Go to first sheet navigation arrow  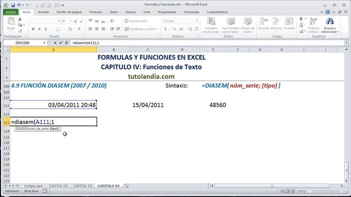click(x=5, y=186)
